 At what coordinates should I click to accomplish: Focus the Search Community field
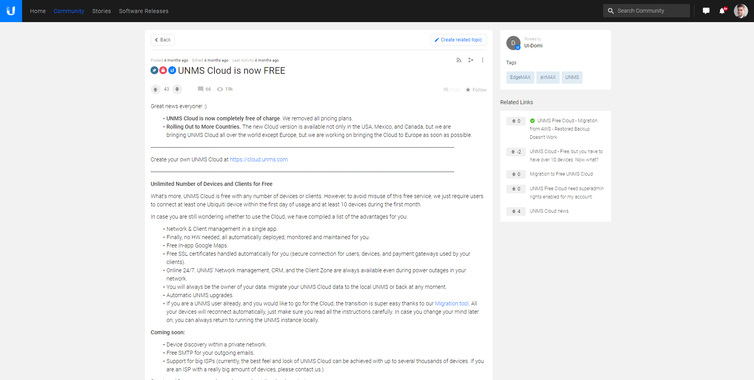(647, 11)
